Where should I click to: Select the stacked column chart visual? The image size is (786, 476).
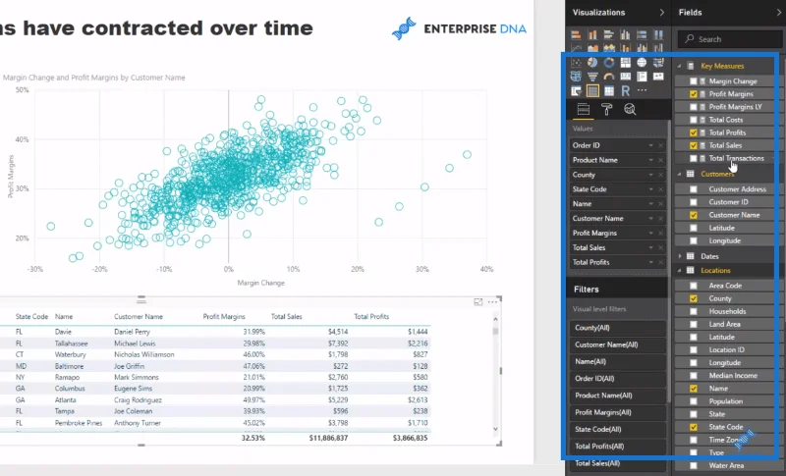592,34
